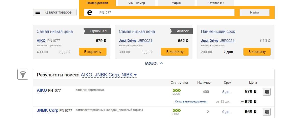Click the hamburger icon in Каталог товаров
This screenshot has height=118, width=289.
[38, 13]
